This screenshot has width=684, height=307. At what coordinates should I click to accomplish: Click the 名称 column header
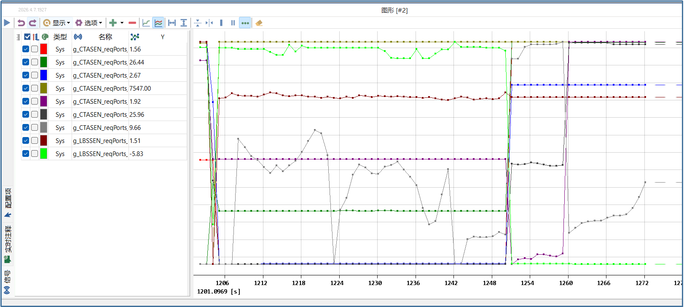pyautogui.click(x=105, y=37)
